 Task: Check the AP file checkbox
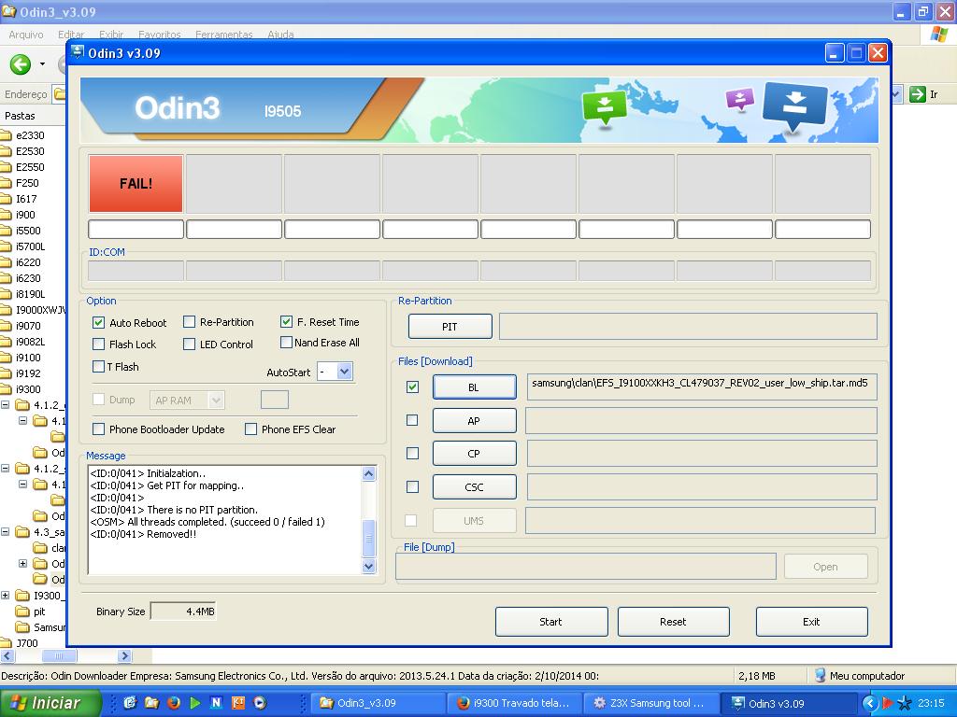coord(412,420)
